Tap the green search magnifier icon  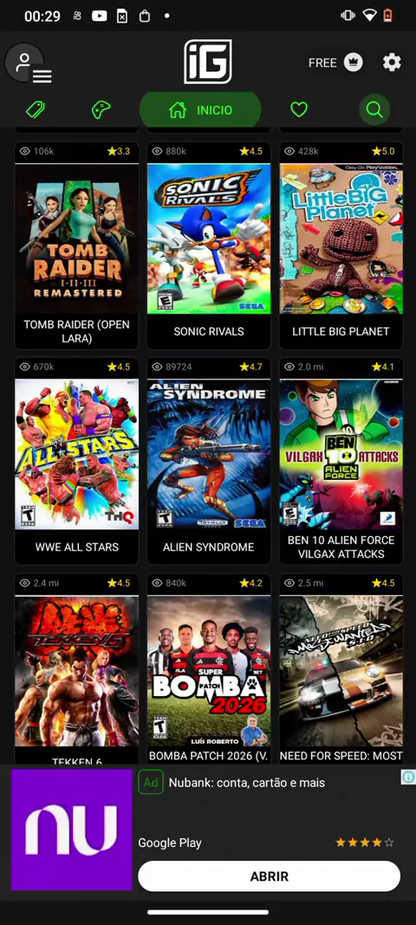[x=374, y=109]
